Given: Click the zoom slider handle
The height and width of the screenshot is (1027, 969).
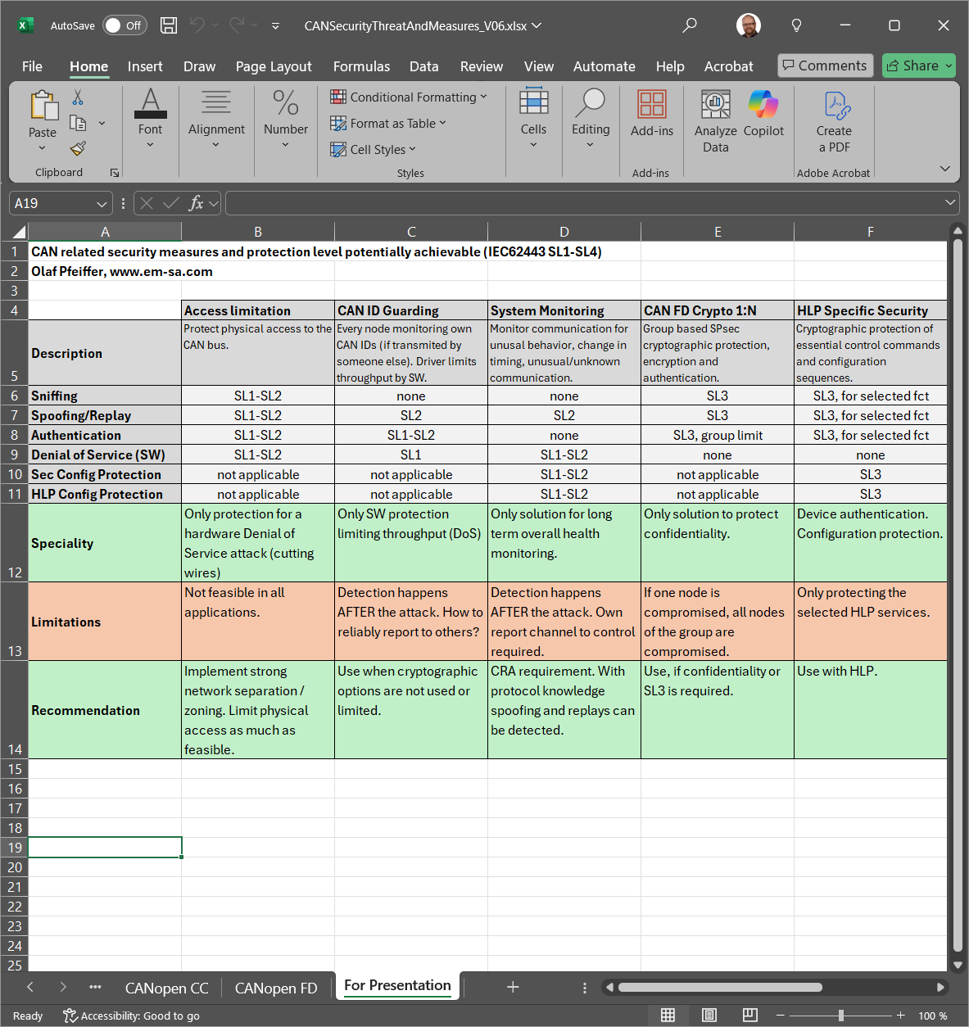Looking at the screenshot, I should [841, 1016].
